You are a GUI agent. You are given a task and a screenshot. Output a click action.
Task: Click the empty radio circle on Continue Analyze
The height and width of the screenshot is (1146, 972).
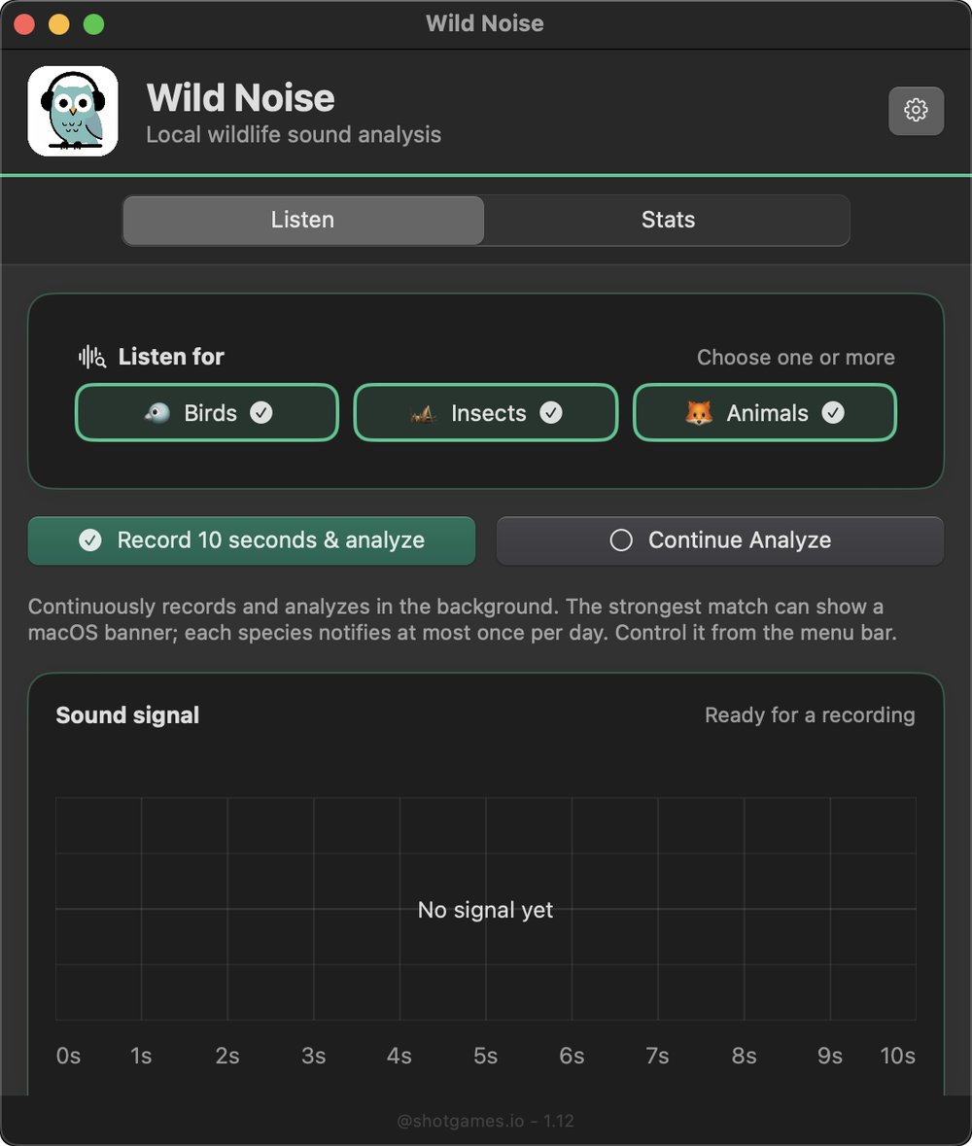(621, 540)
